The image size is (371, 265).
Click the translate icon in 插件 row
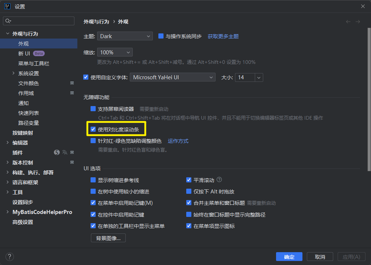tap(65, 152)
